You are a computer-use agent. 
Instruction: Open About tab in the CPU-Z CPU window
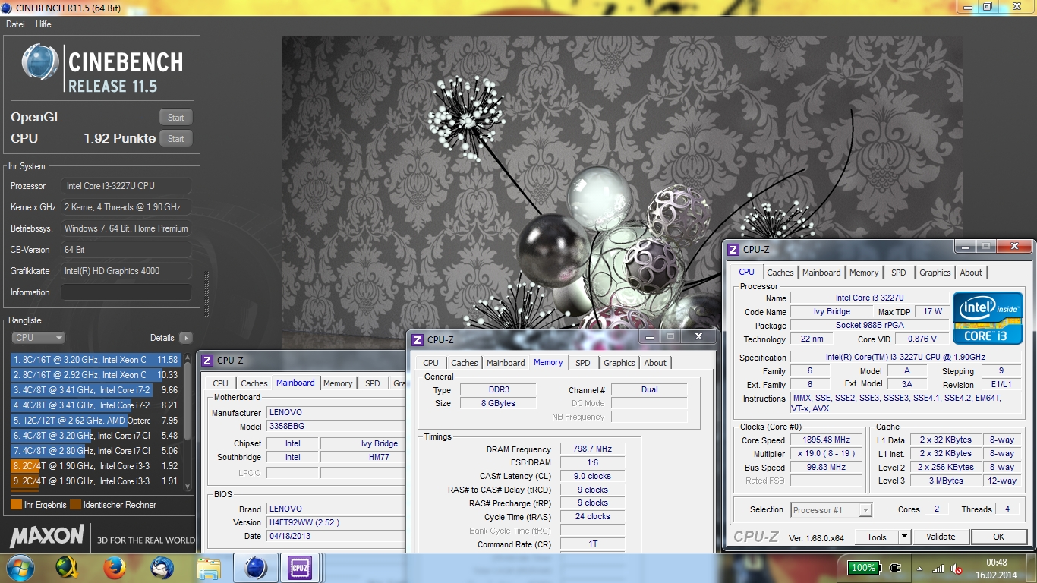pyautogui.click(x=971, y=273)
